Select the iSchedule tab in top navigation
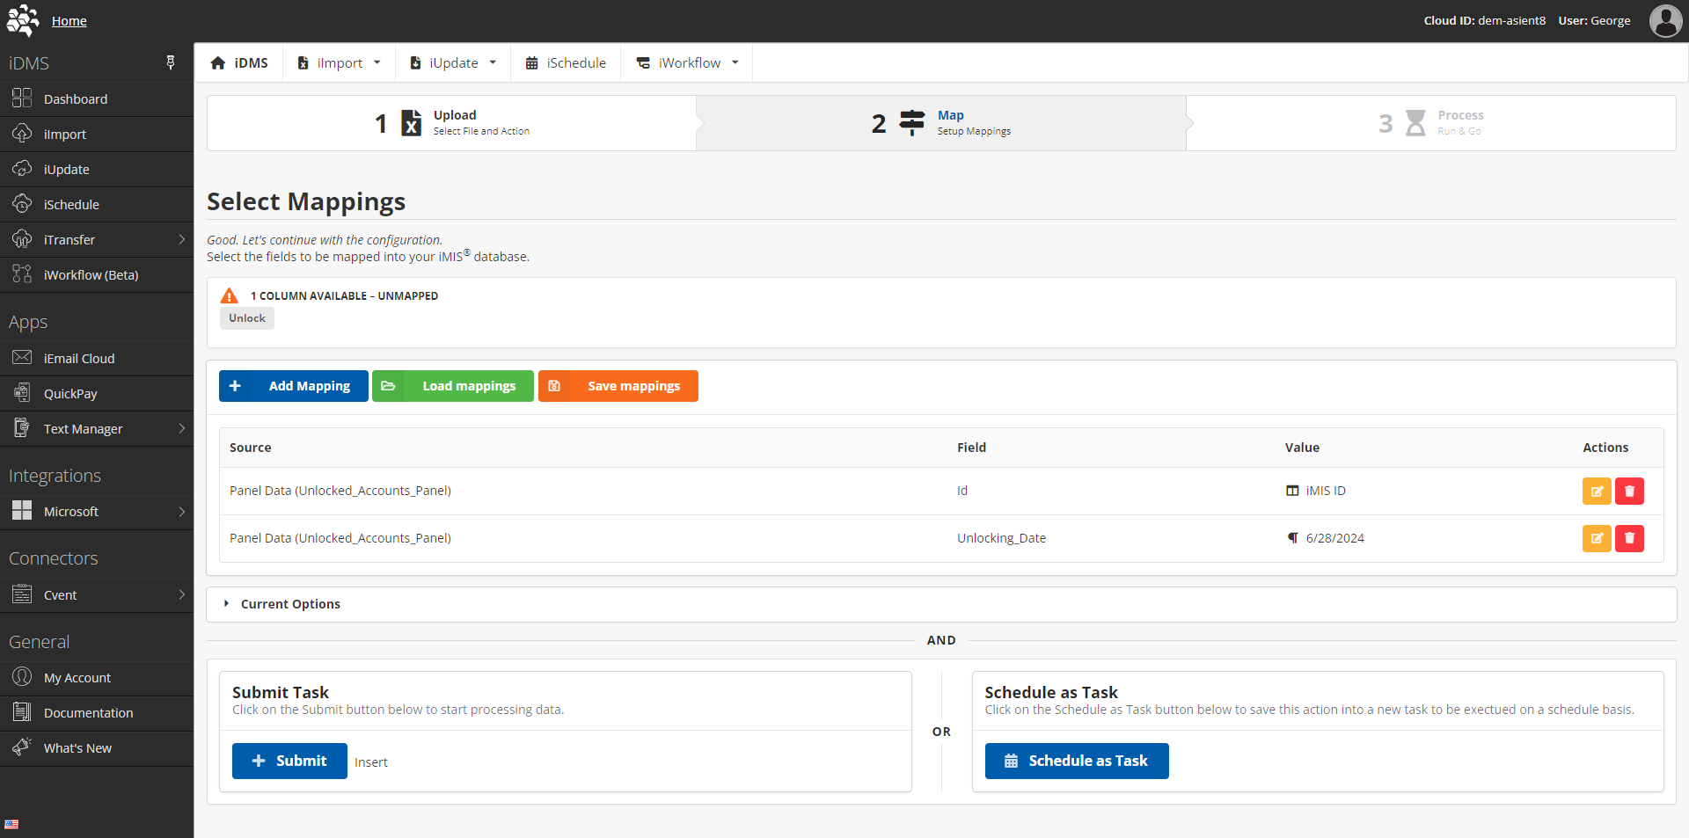 tap(566, 63)
